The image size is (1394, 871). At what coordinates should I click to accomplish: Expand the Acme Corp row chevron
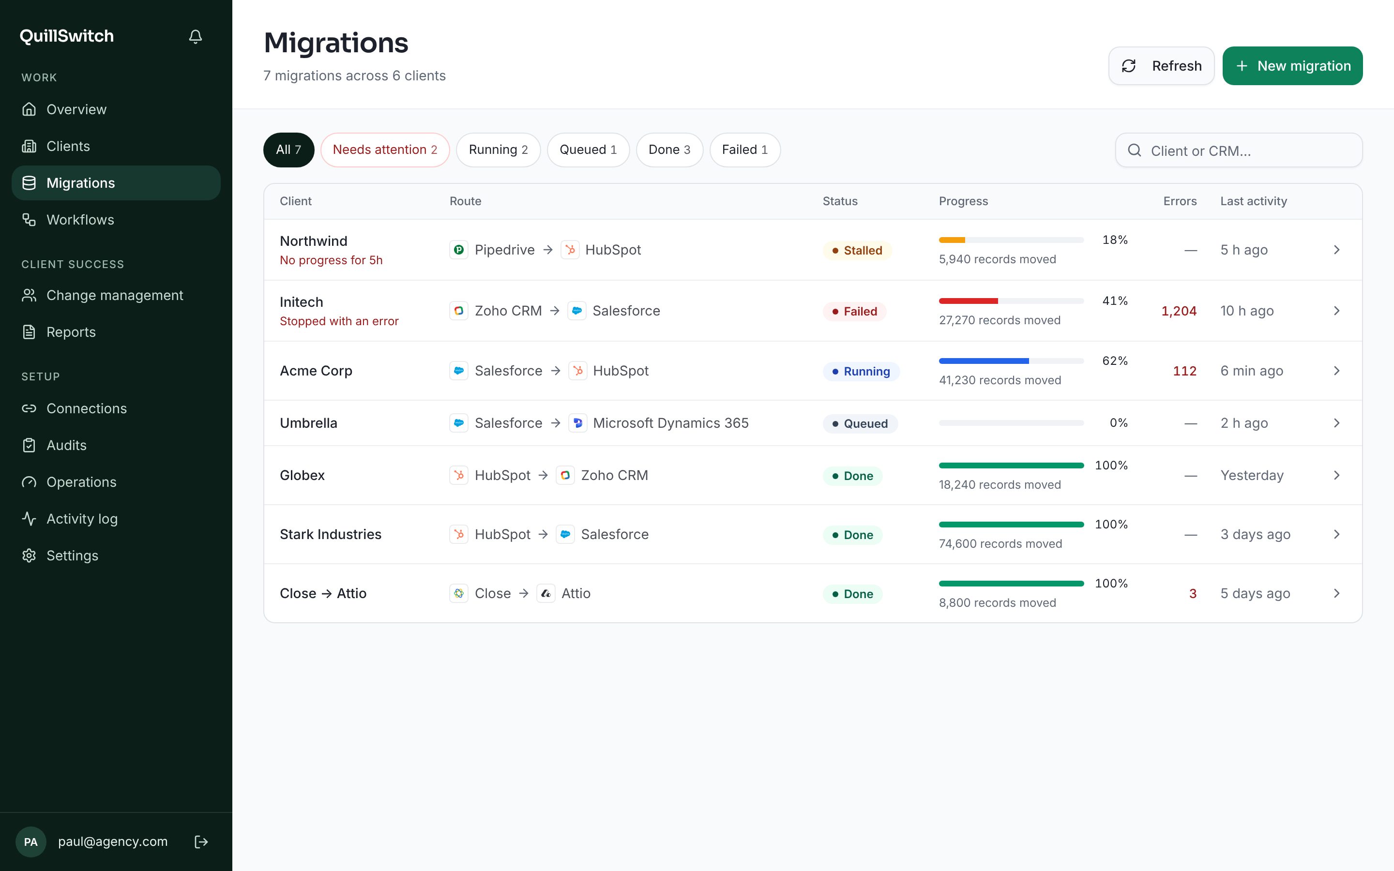pyautogui.click(x=1336, y=371)
